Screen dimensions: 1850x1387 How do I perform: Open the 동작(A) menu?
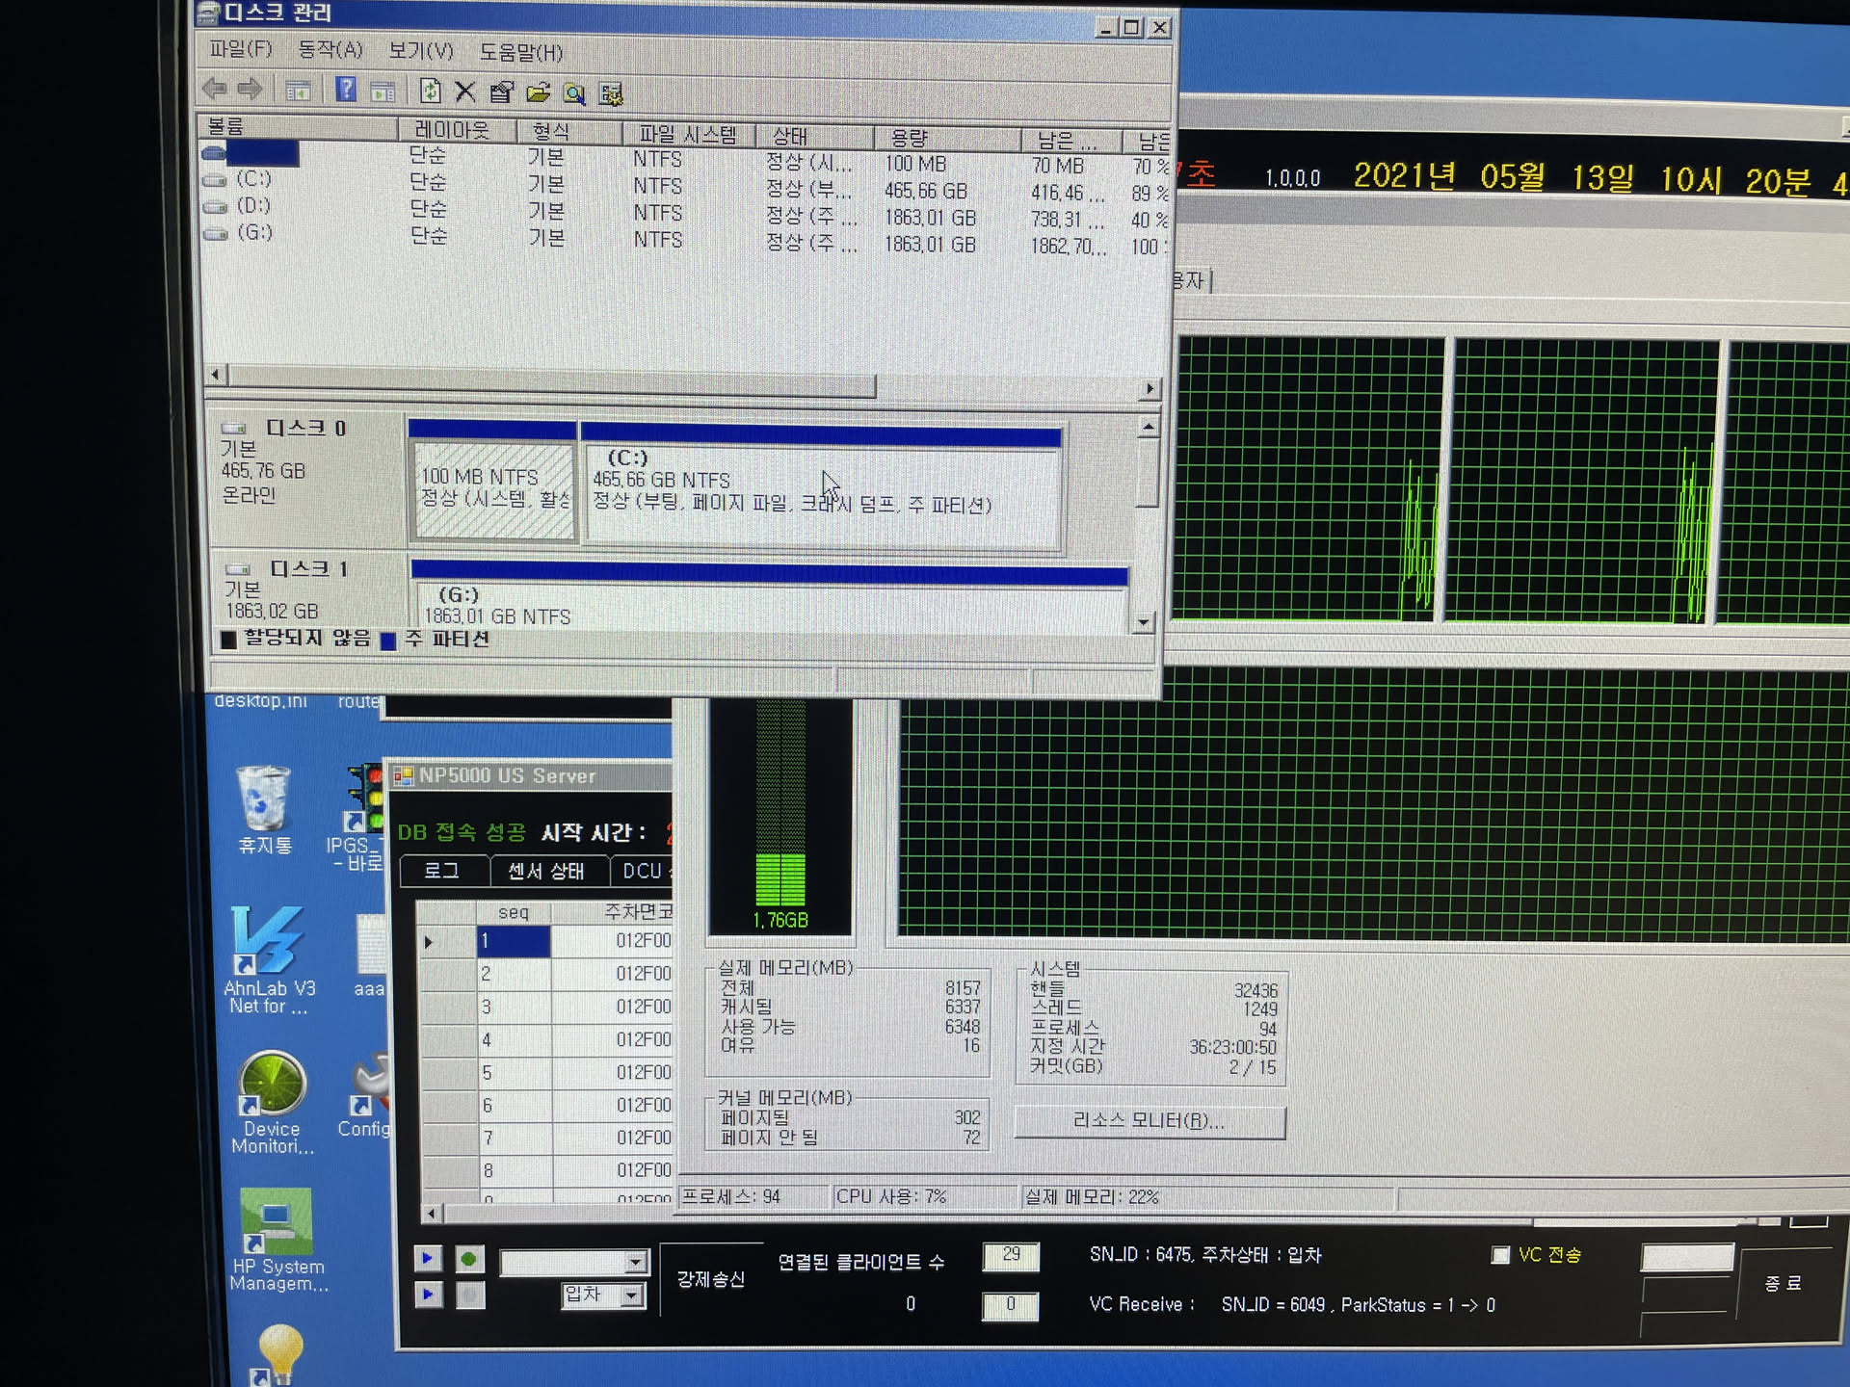330,49
